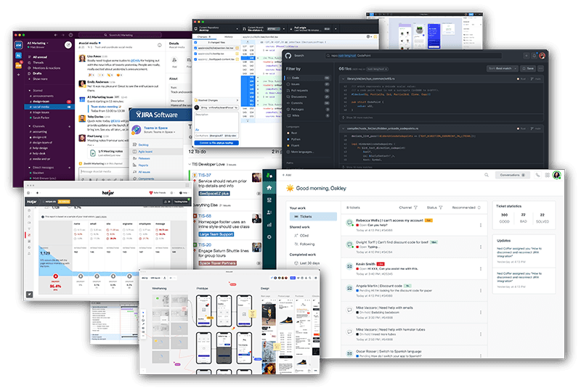Open views icon below Home in helpdesk sidebar
Image resolution: width=581 pixels, height=391 pixels.
[269, 200]
